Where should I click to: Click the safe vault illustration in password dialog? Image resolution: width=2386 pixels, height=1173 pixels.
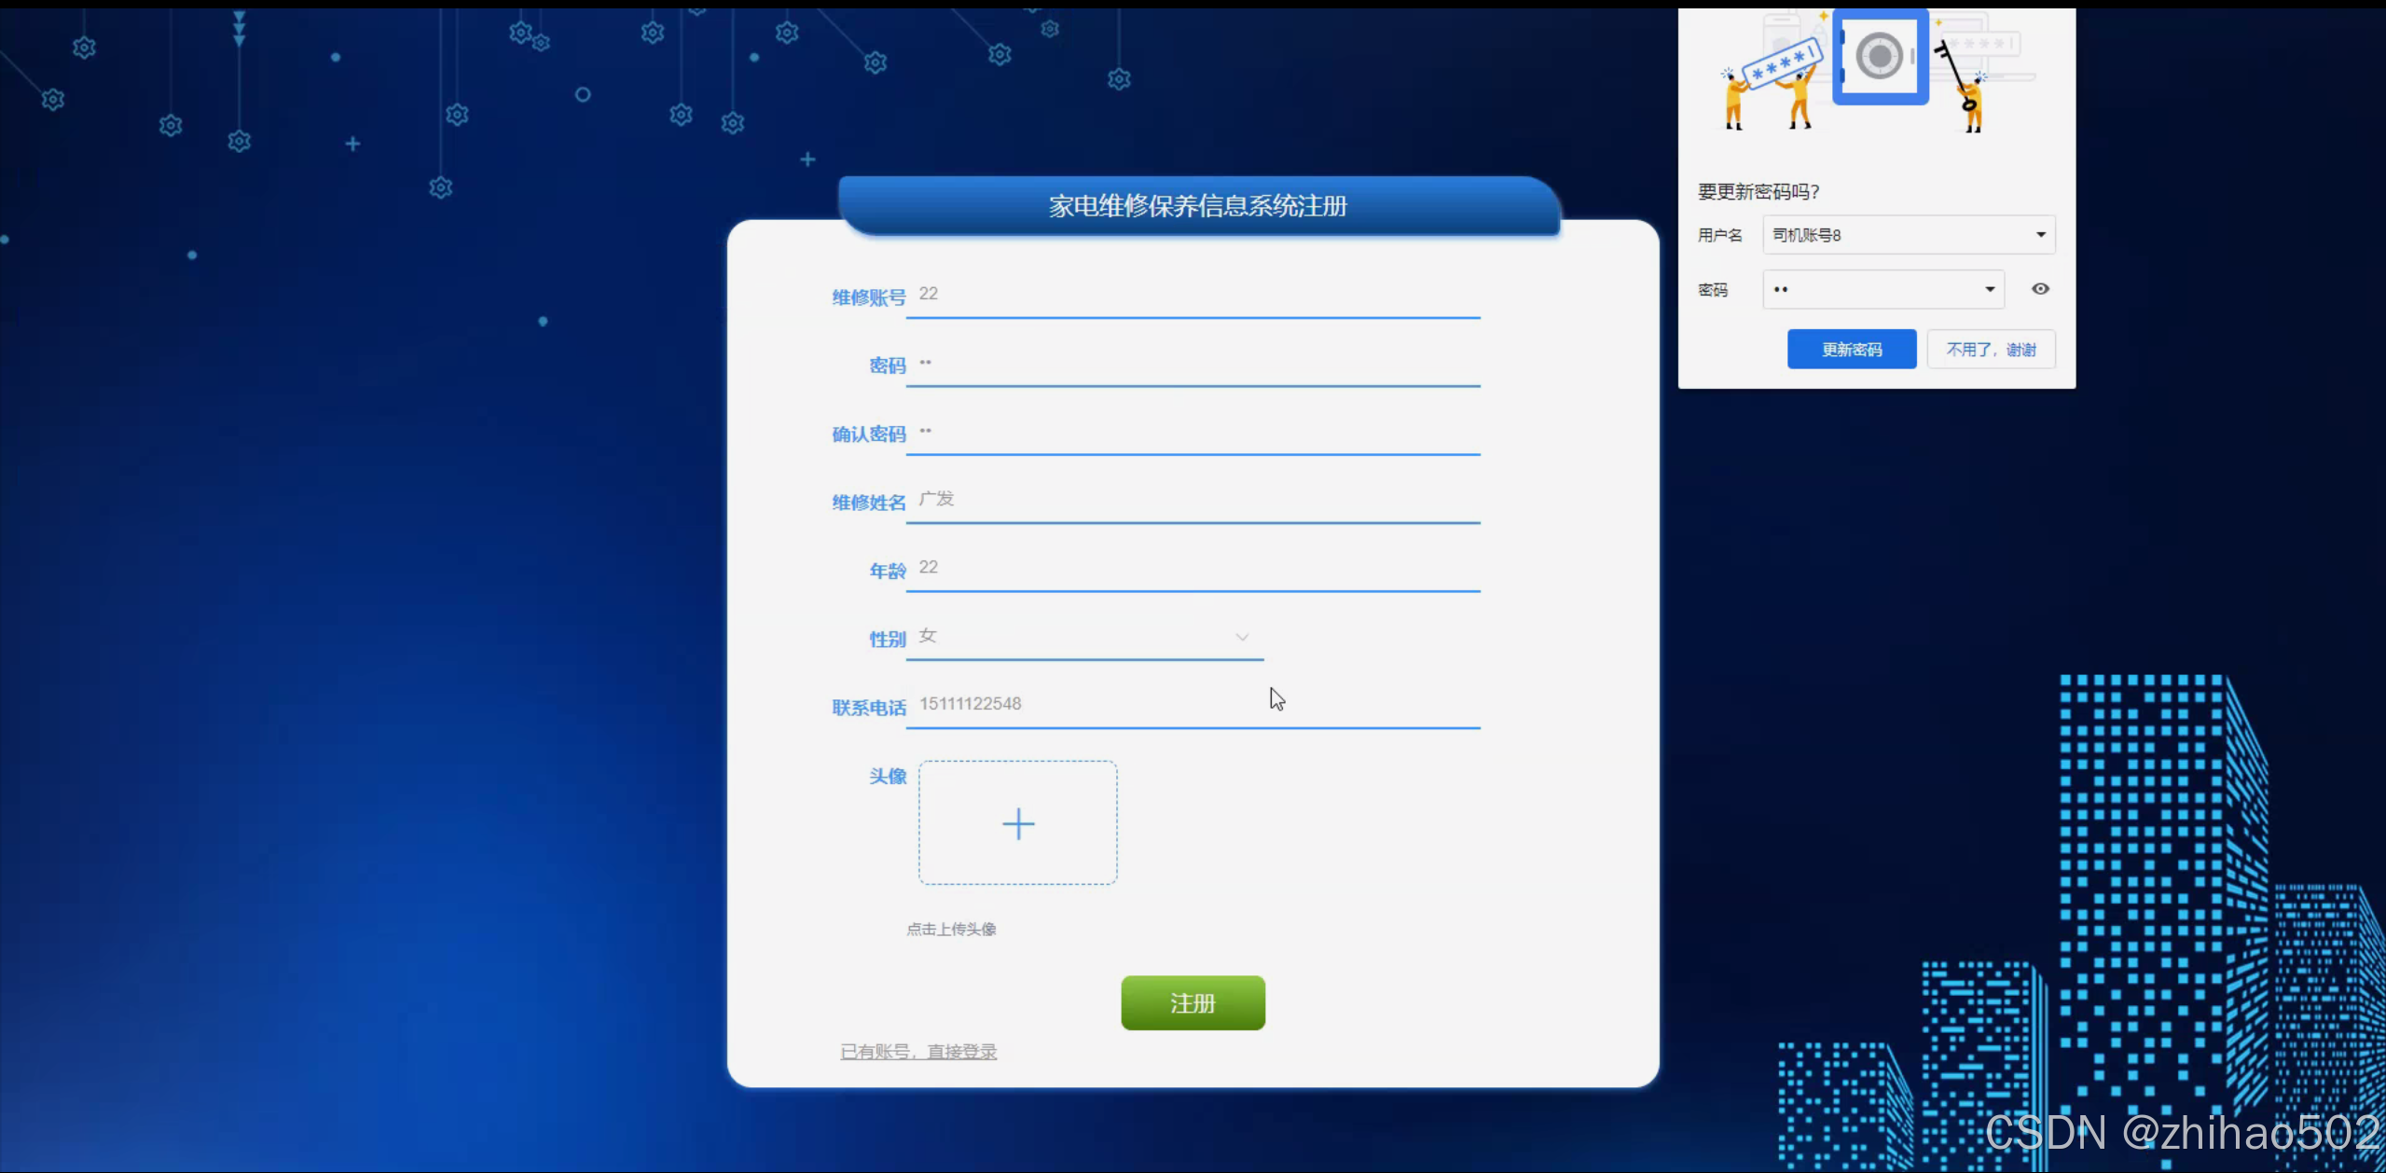click(1878, 56)
